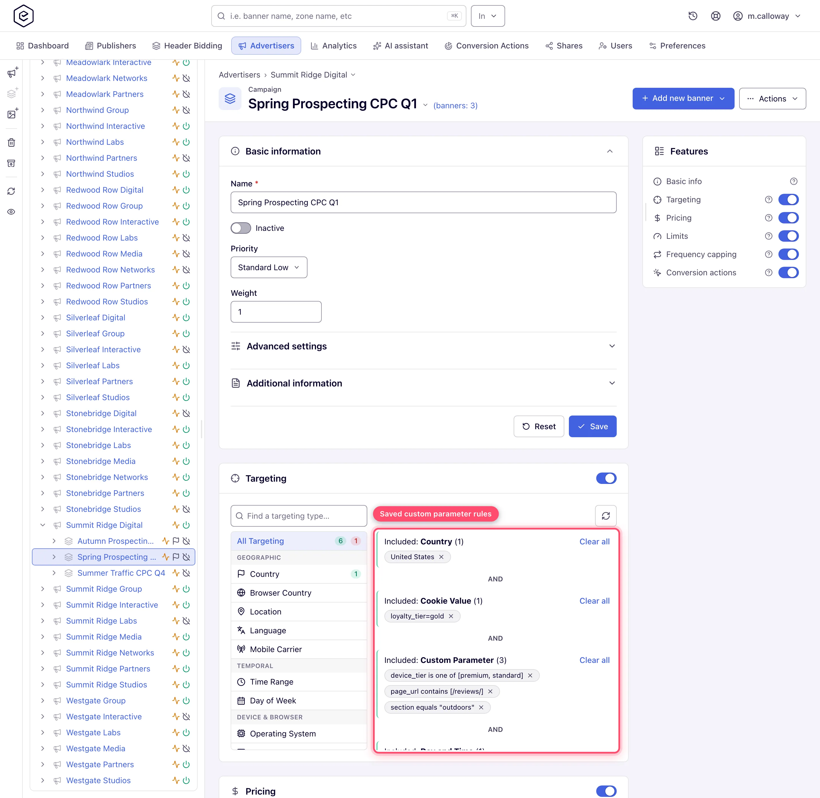Toggle the Inactive switch
Image resolution: width=820 pixels, height=798 pixels.
(x=241, y=228)
